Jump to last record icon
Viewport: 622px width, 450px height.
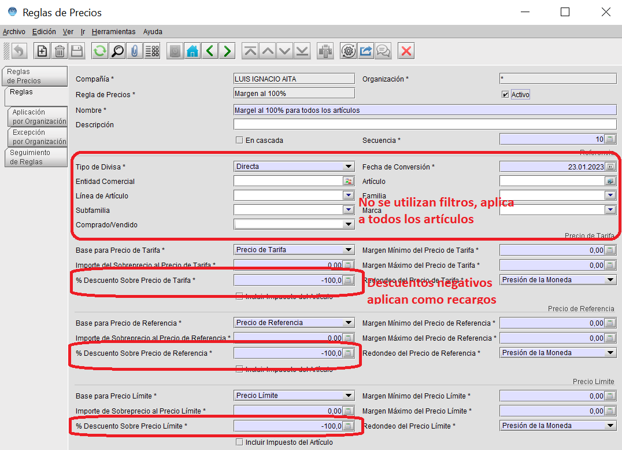pos(303,51)
